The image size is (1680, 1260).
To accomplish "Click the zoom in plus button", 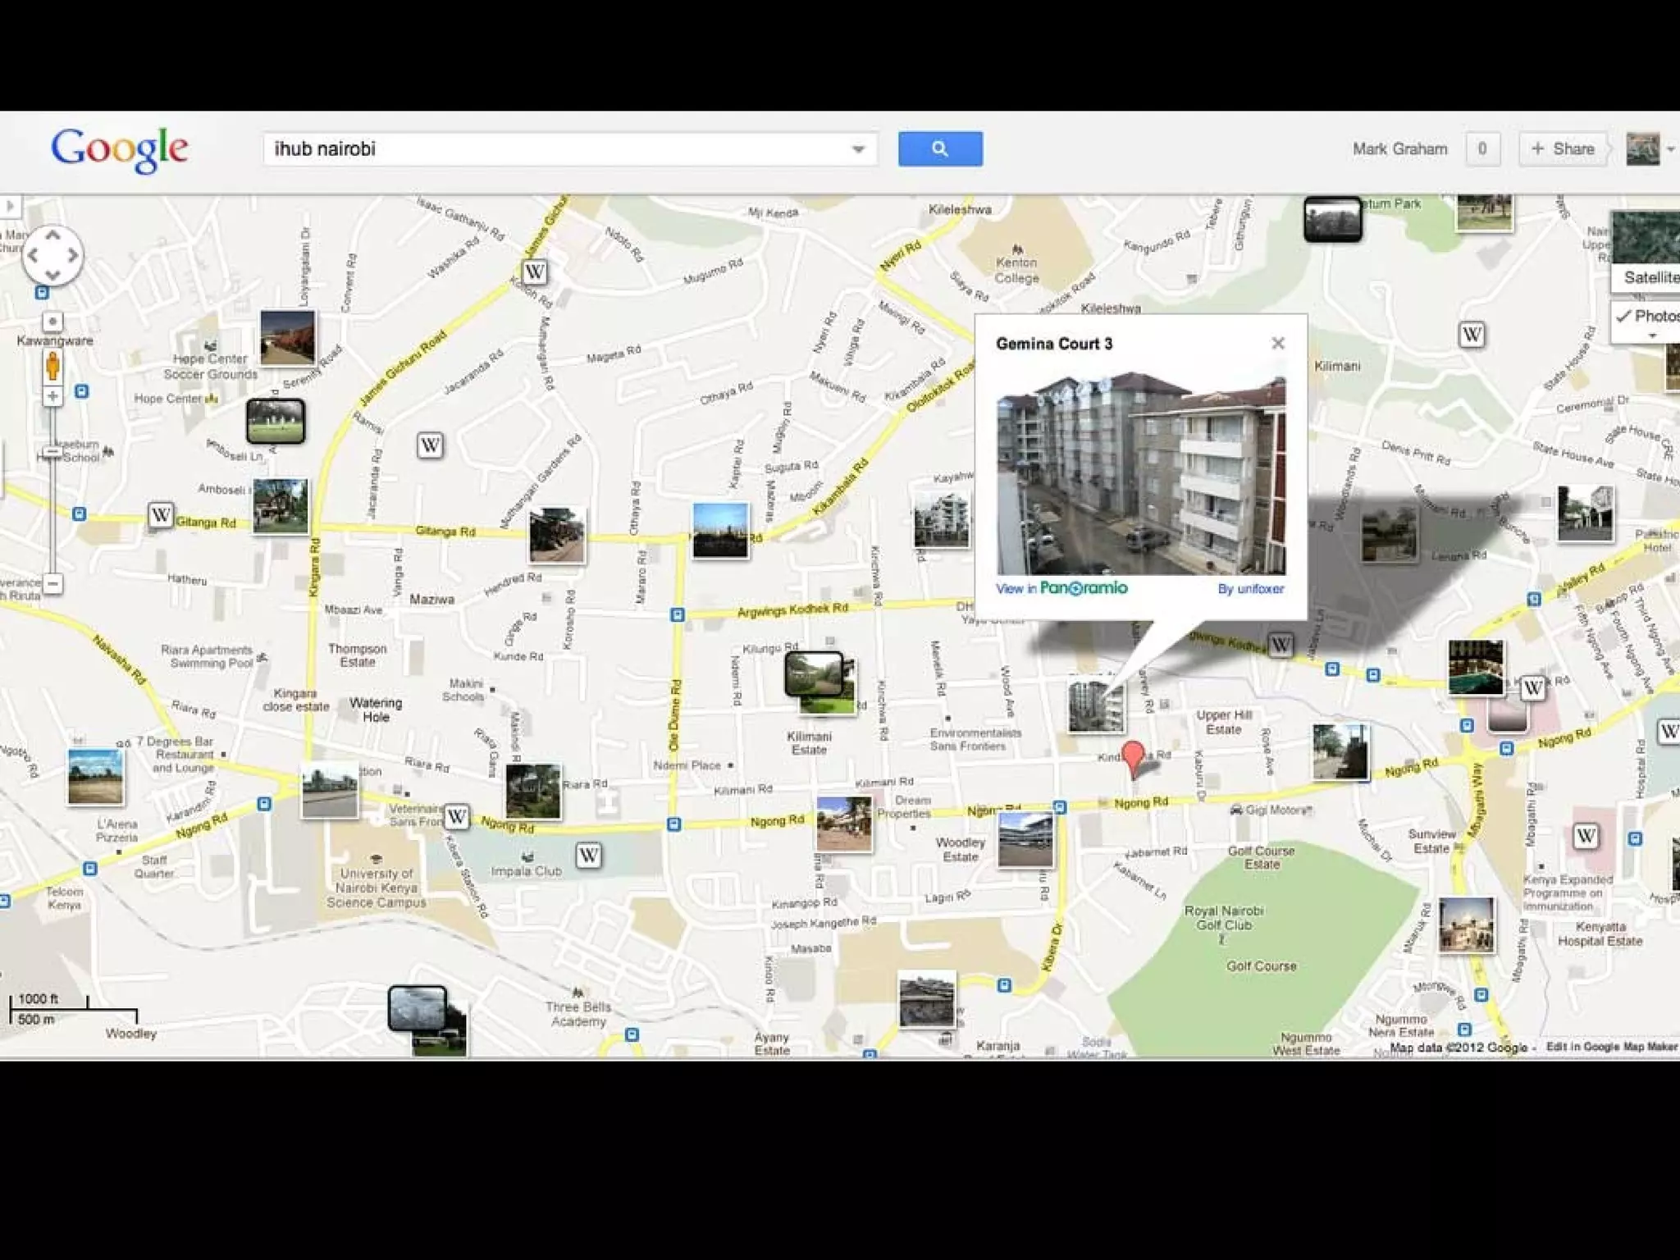I will coord(52,396).
